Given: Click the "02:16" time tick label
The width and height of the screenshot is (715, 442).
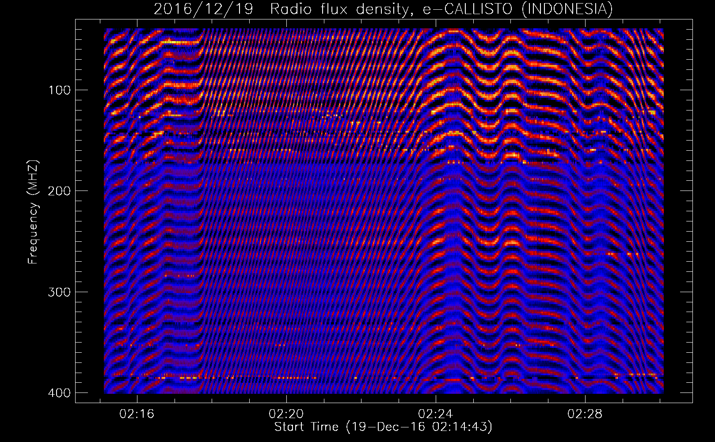Looking at the screenshot, I should (x=137, y=414).
